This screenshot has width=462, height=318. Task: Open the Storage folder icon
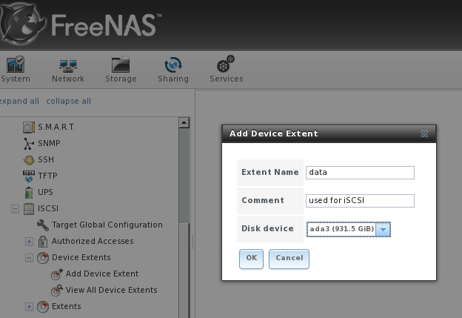coord(121,64)
